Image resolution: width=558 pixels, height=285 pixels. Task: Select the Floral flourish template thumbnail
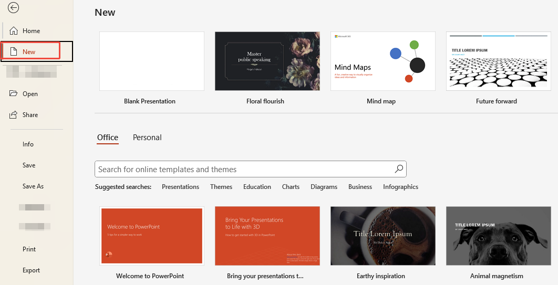[x=267, y=61]
